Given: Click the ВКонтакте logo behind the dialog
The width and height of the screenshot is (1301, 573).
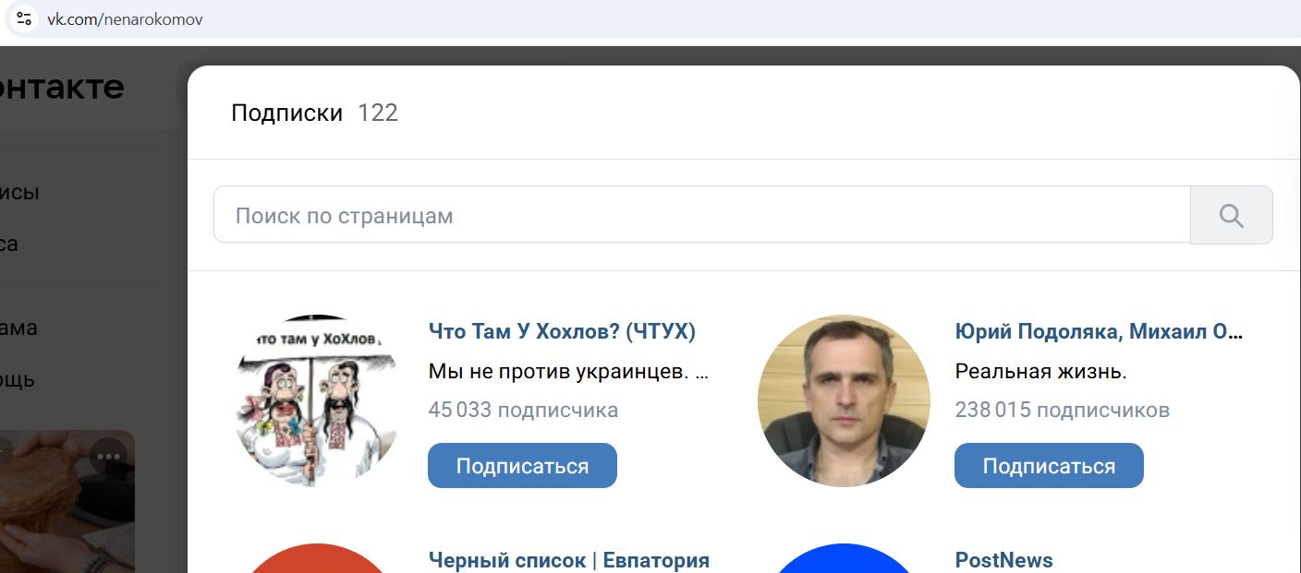Looking at the screenshot, I should coord(62,87).
